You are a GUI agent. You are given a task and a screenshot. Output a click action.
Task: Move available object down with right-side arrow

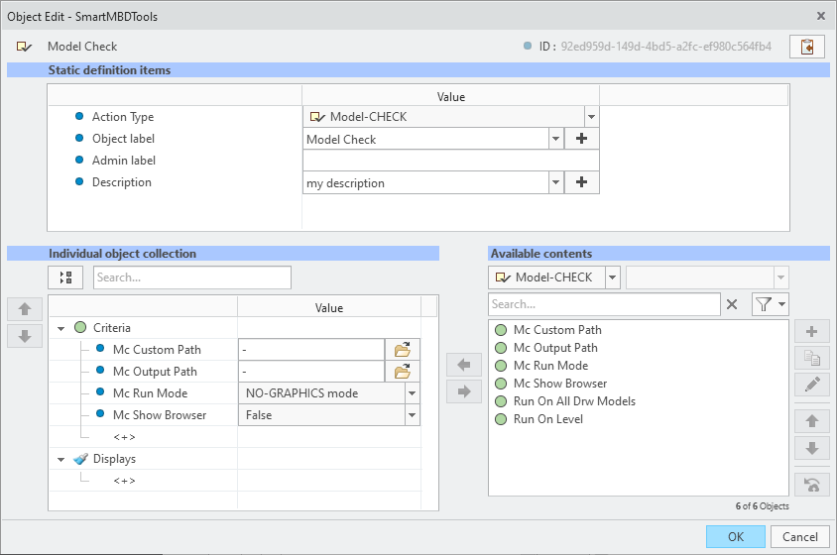click(812, 448)
